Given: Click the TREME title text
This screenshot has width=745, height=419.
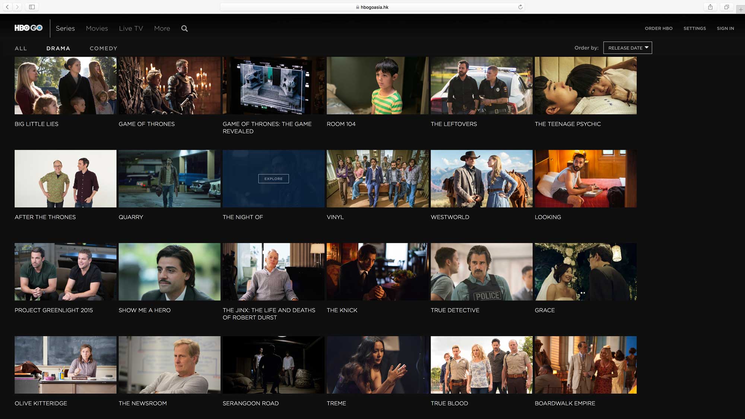Looking at the screenshot, I should [x=336, y=403].
